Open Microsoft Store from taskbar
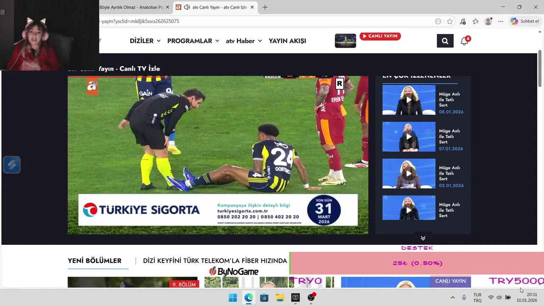544x306 pixels. [264, 297]
